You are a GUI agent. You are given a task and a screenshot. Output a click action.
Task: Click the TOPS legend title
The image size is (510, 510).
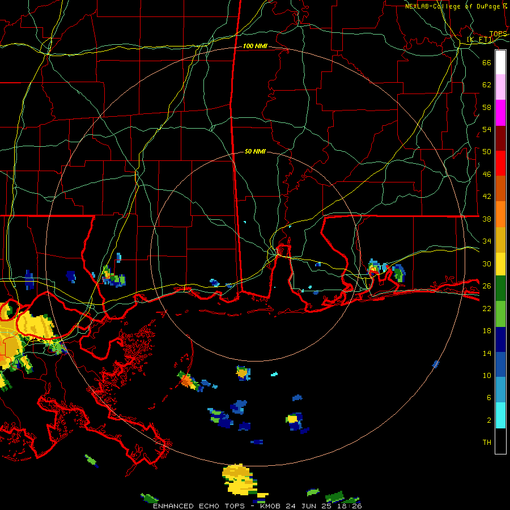[x=498, y=34]
